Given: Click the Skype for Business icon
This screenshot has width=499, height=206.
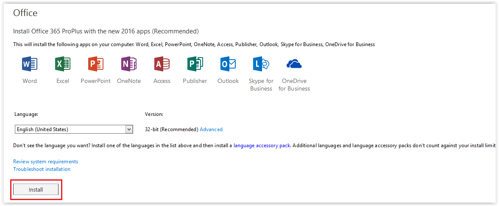Looking at the screenshot, I should pos(261,65).
